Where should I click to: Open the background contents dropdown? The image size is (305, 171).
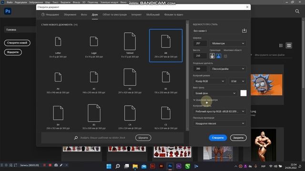click(x=215, y=93)
